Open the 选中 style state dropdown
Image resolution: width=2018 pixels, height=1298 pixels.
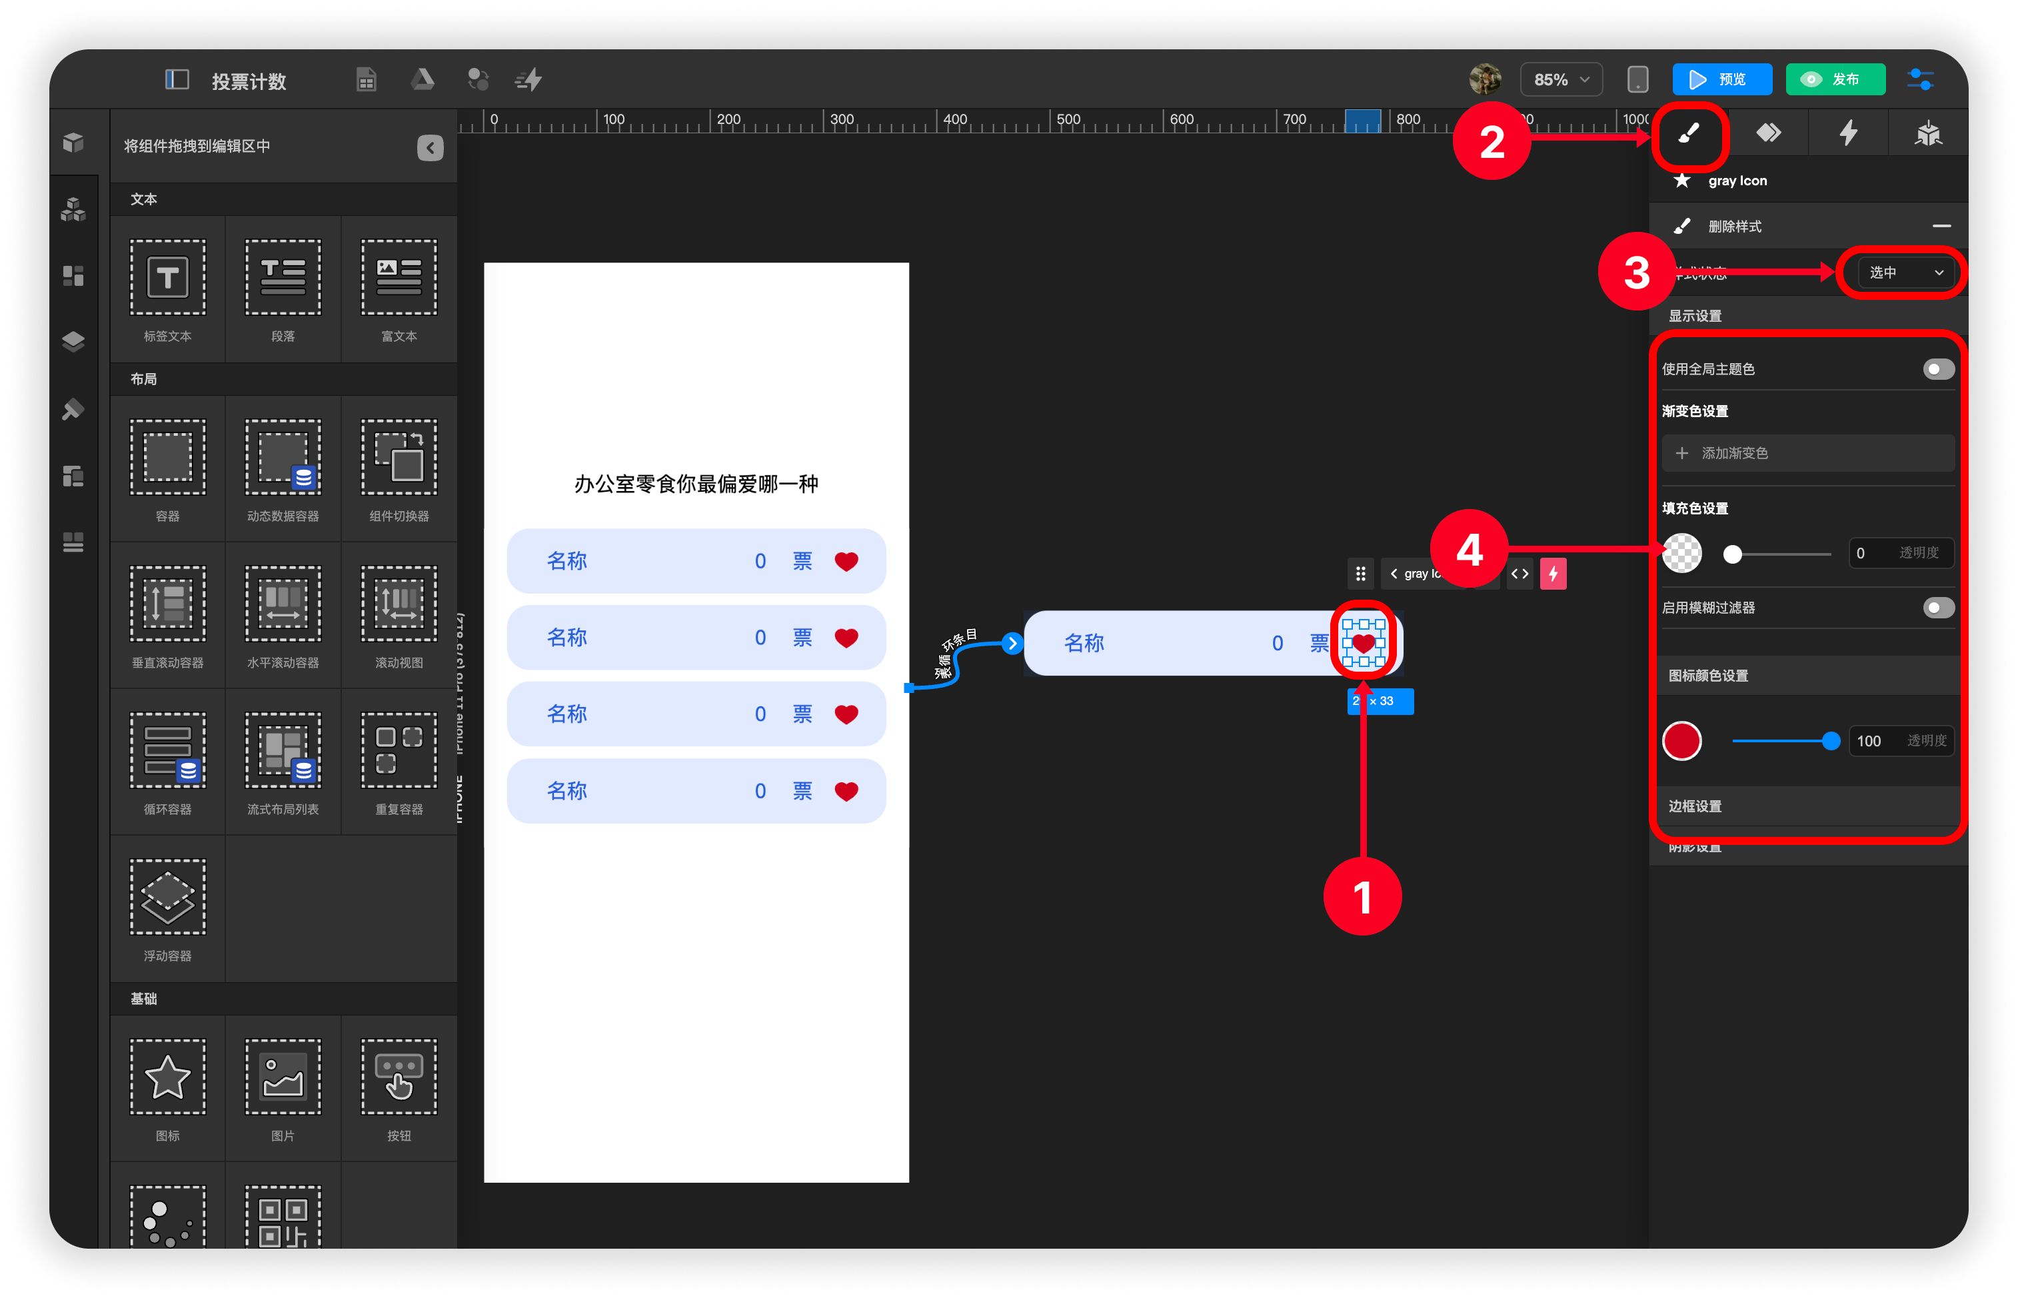coord(1905,273)
